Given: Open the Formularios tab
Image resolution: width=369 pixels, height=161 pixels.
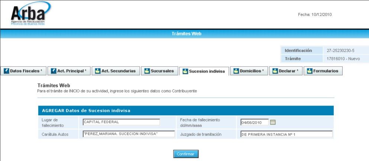Looking at the screenshot, I should pyautogui.click(x=323, y=71).
